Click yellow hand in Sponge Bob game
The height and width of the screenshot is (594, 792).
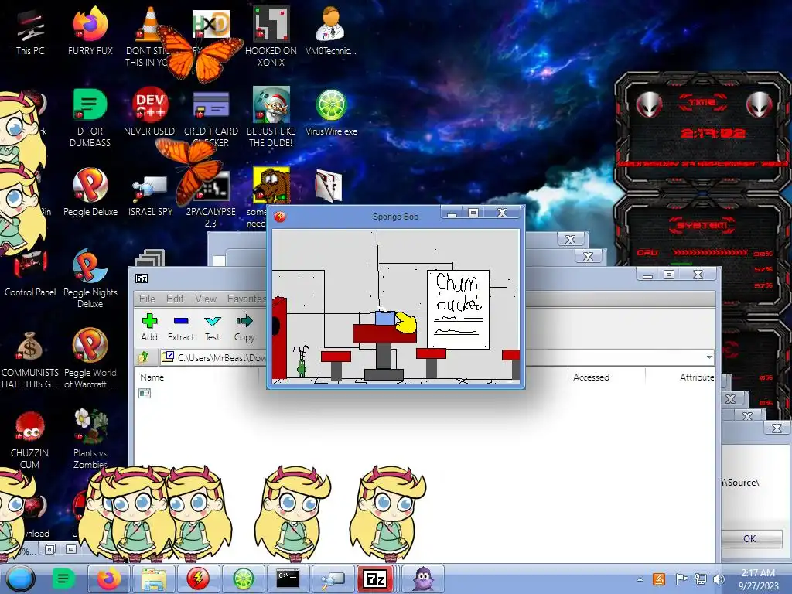tap(405, 323)
